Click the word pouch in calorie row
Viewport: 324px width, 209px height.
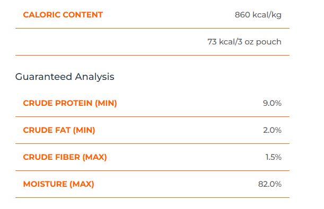(x=269, y=42)
